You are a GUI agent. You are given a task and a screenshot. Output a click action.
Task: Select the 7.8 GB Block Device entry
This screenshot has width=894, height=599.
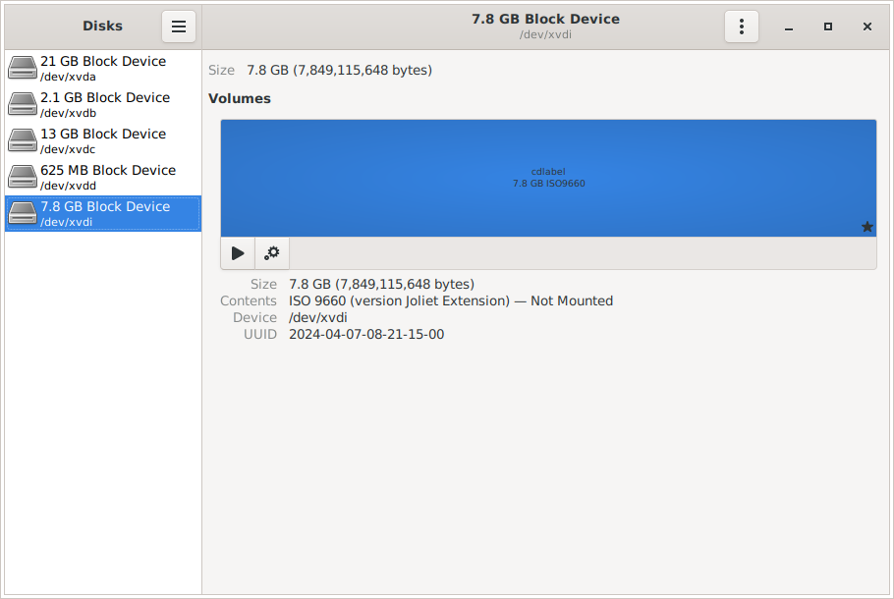click(103, 213)
